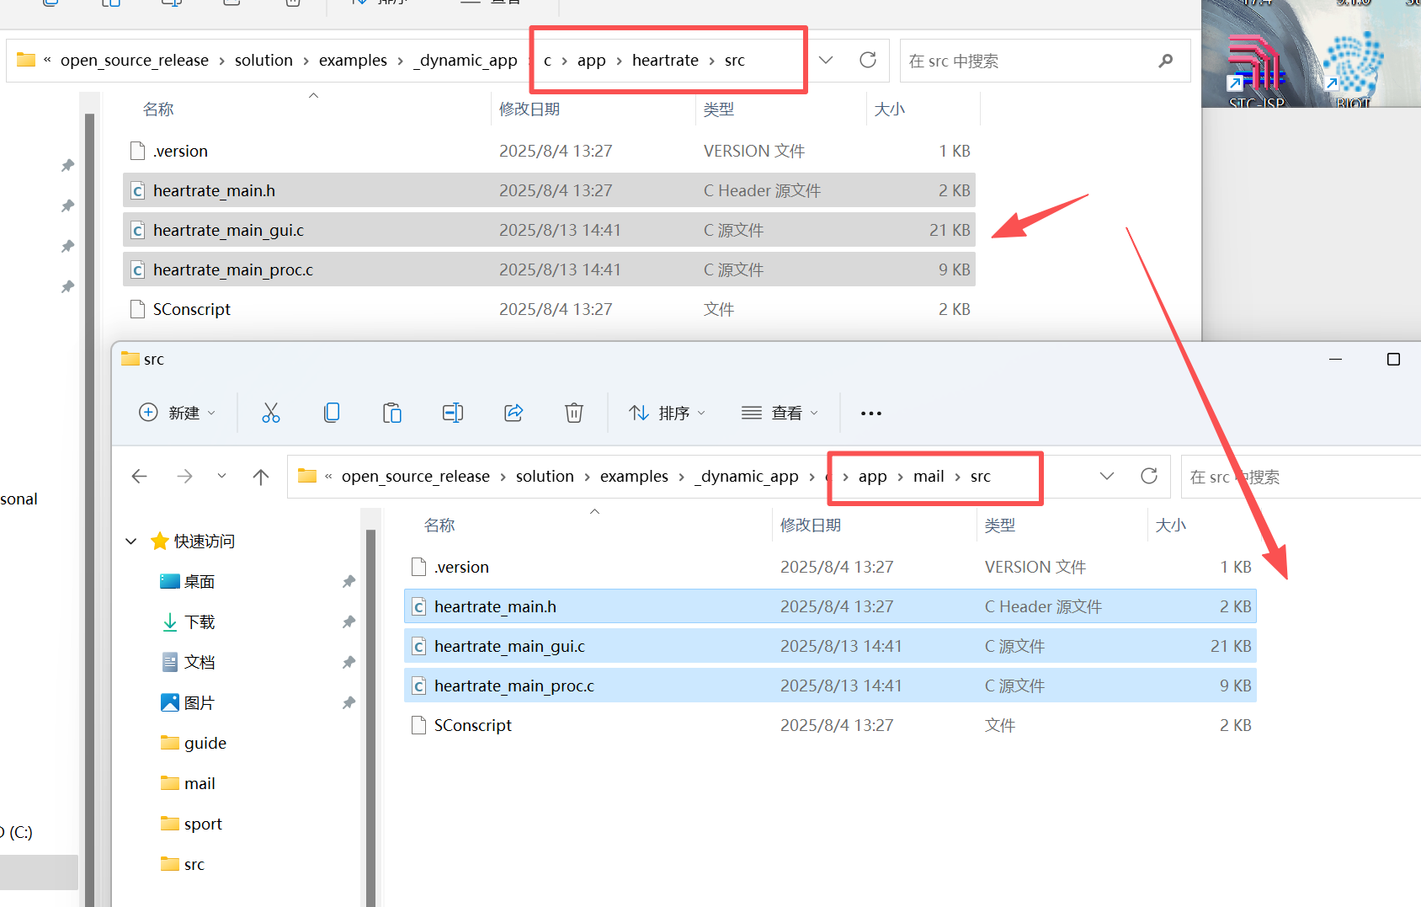Unpin 下载 from Quick Access
The height and width of the screenshot is (907, 1421).
[349, 622]
